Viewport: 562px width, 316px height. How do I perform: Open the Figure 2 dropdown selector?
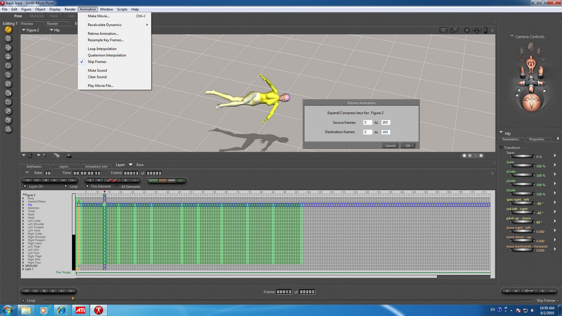(30, 30)
